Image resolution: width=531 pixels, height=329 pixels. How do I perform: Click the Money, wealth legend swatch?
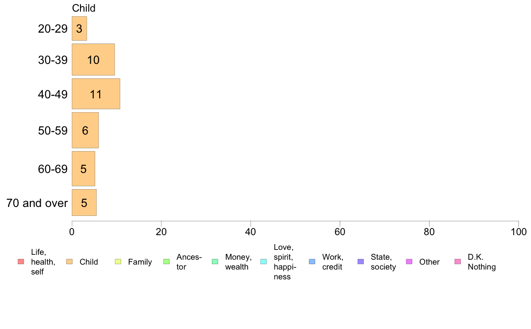215,262
